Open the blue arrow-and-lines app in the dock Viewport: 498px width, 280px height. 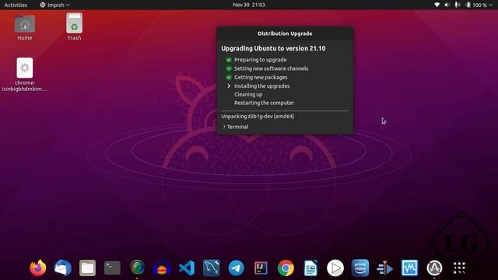click(x=384, y=268)
